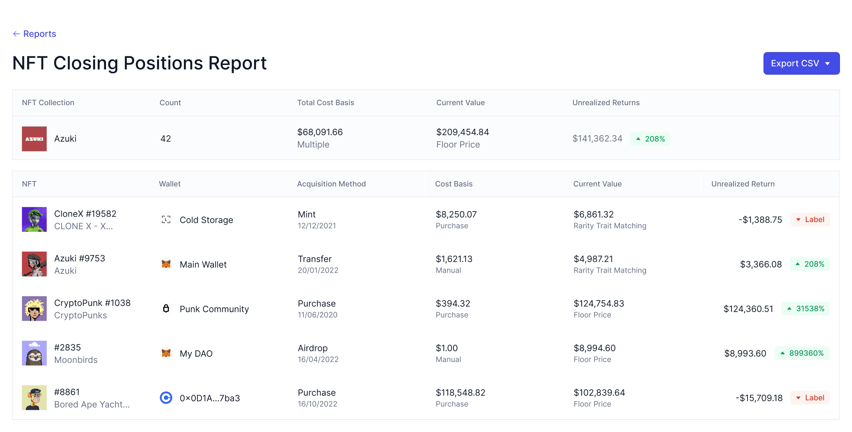
Task: Click the My DAO MetaMask fox icon
Action: coord(166,353)
